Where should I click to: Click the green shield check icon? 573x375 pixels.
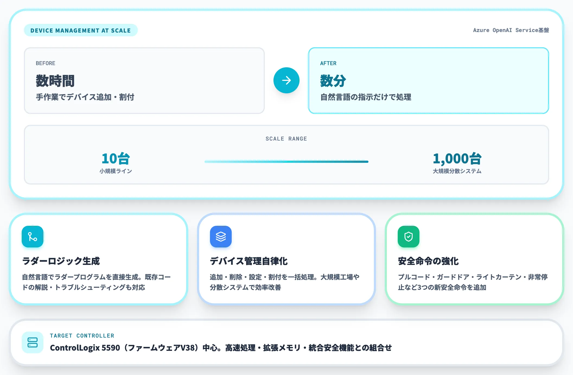409,237
